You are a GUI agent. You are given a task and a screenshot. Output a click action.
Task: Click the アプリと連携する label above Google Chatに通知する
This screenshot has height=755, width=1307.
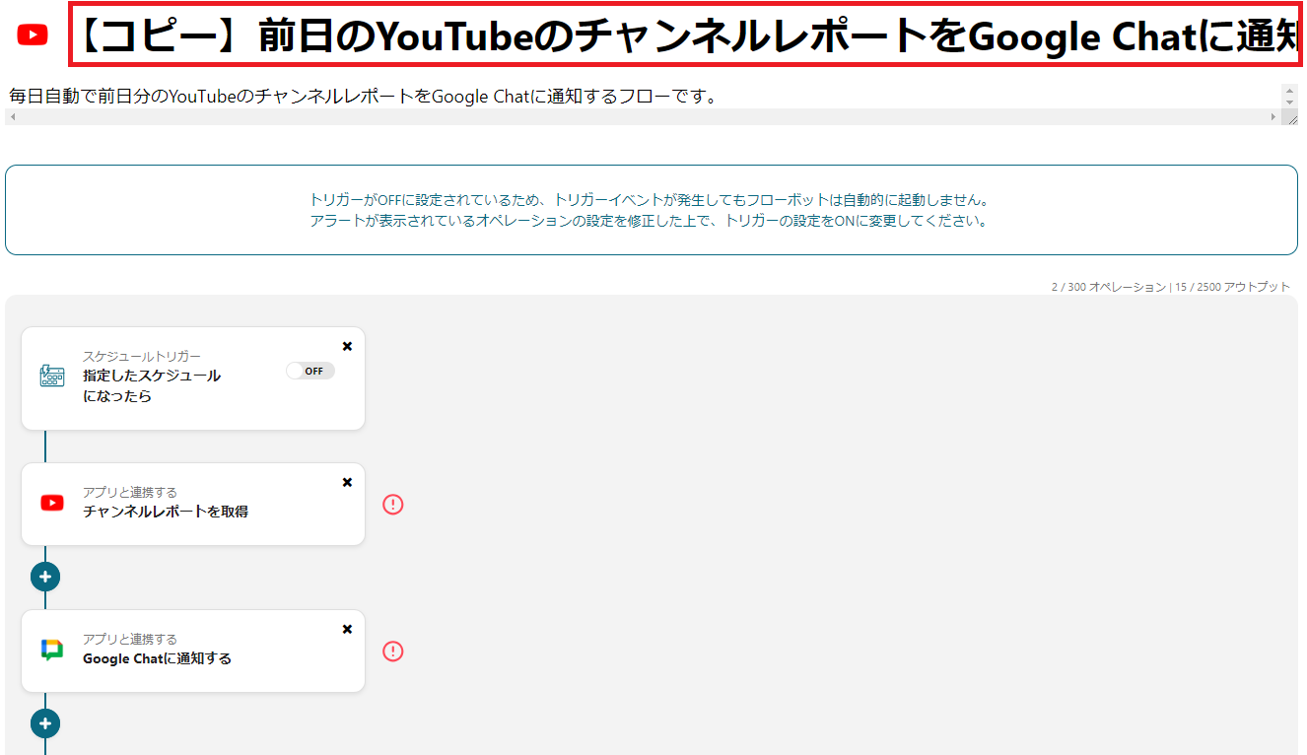pyautogui.click(x=130, y=640)
